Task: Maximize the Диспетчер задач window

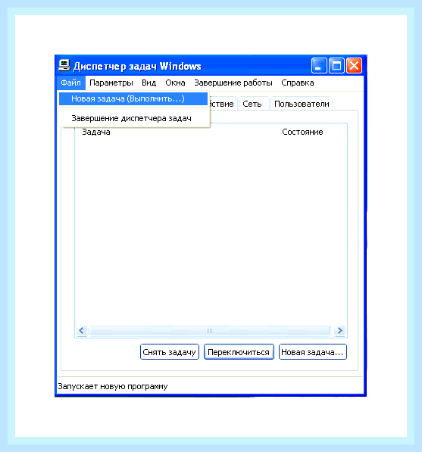Action: 336,66
